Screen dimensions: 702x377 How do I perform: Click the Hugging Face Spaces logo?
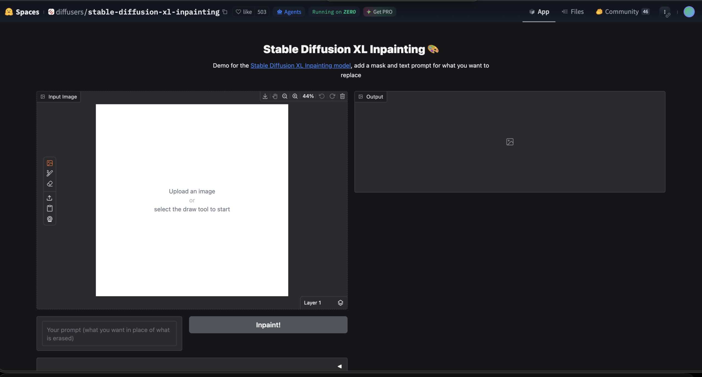click(9, 12)
